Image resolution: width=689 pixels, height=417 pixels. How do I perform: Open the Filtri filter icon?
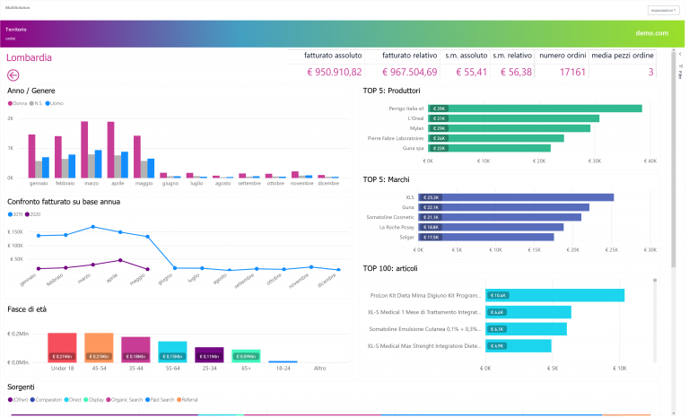680,65
